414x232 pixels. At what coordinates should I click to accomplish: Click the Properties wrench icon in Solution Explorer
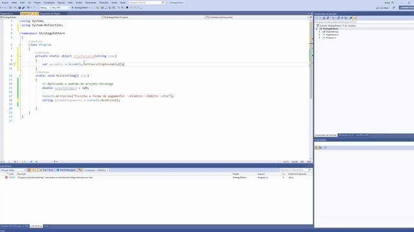click(351, 18)
